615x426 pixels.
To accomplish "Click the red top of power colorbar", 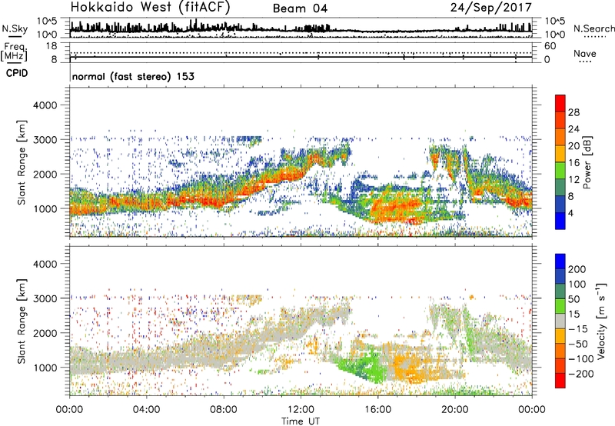I will [560, 103].
